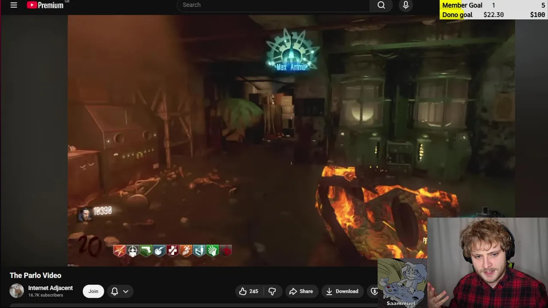Expand the notification options chevron
Image resolution: width=548 pixels, height=308 pixels.
click(126, 291)
